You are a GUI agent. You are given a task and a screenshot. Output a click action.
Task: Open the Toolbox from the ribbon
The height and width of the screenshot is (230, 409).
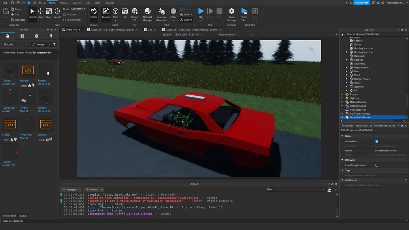pos(106,13)
